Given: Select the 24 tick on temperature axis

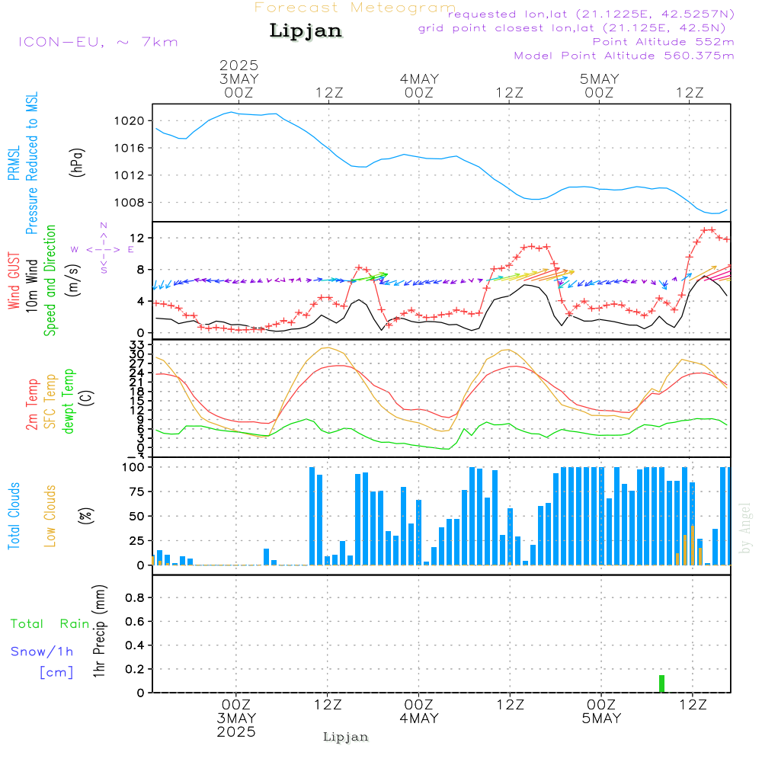Looking at the screenshot, I should coord(137,373).
